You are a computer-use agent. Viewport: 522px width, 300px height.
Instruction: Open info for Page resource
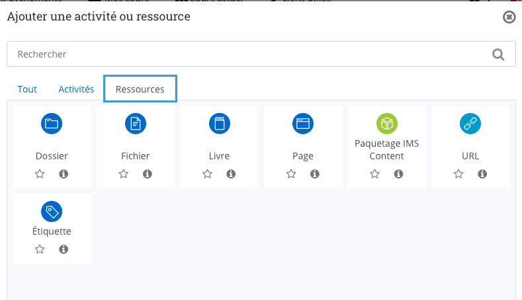[315, 174]
